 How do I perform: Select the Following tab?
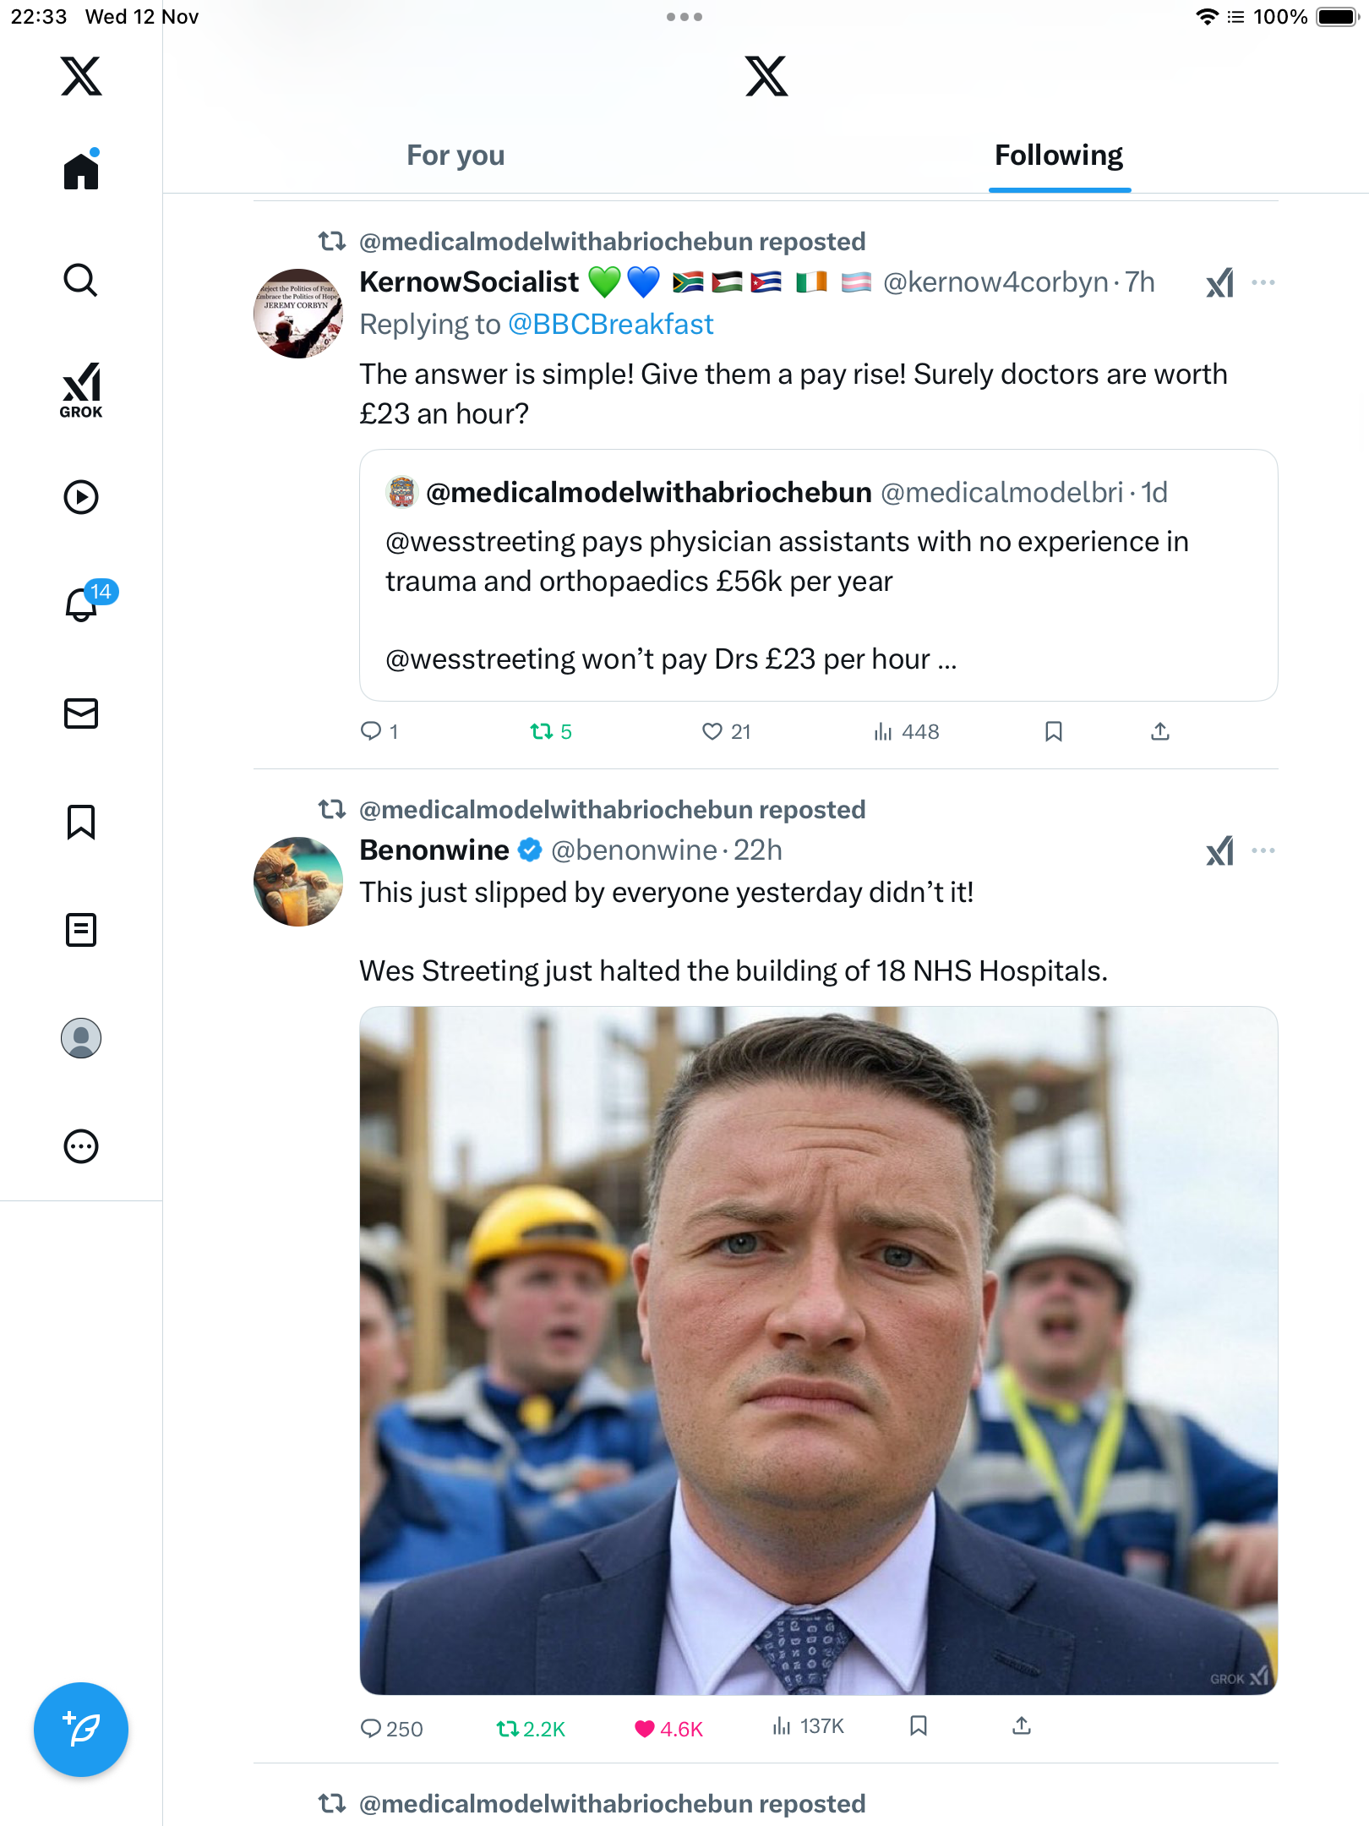pos(1058,156)
